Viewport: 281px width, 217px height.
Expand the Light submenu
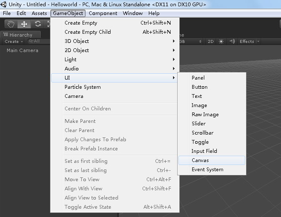[114, 60]
